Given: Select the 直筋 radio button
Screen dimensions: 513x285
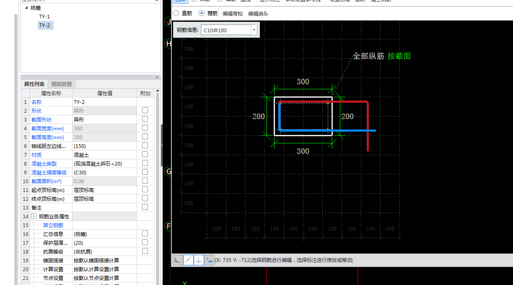Looking at the screenshot, I should (176, 13).
